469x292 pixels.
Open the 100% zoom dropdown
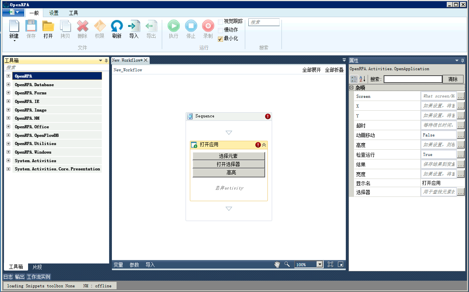320,264
